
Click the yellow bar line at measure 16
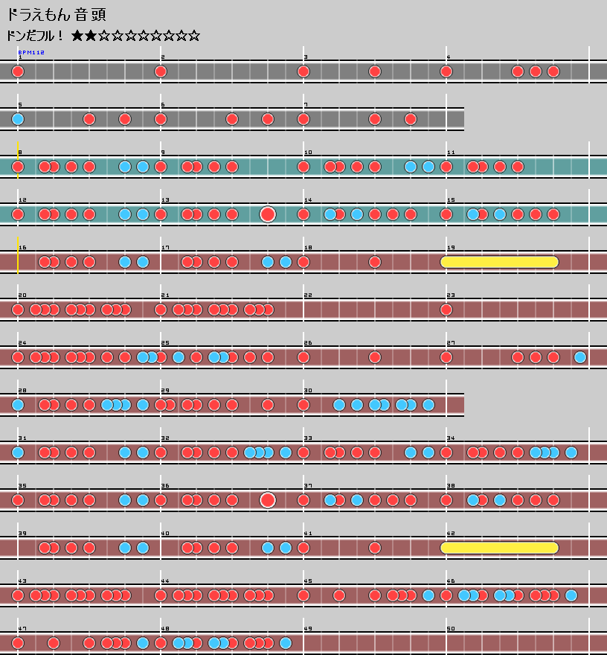tap(18, 255)
